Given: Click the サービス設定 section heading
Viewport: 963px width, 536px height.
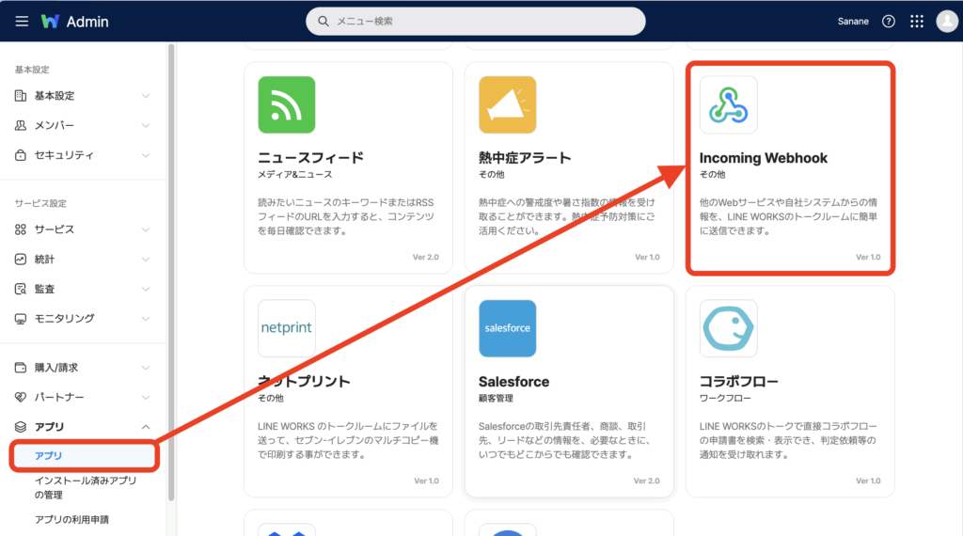Looking at the screenshot, I should click(40, 203).
